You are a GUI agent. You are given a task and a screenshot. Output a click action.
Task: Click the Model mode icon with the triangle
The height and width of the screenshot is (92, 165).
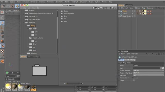(2, 23)
